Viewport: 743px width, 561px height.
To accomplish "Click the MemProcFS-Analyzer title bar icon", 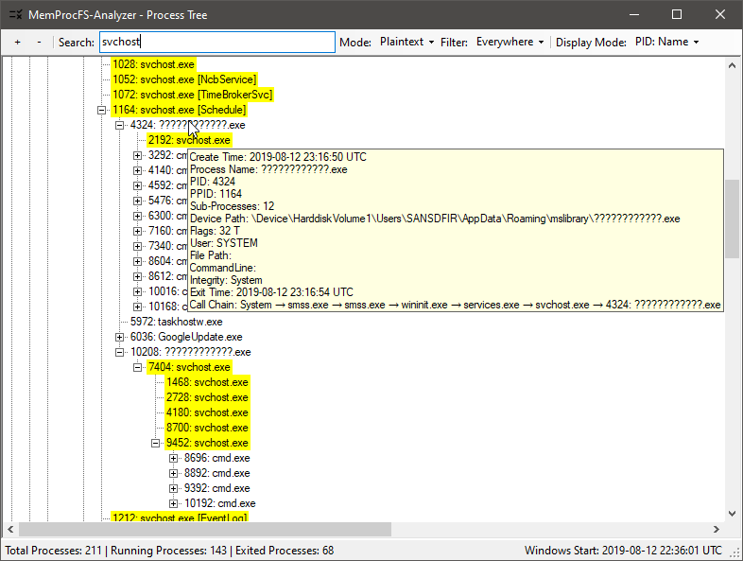I will (x=15, y=15).
